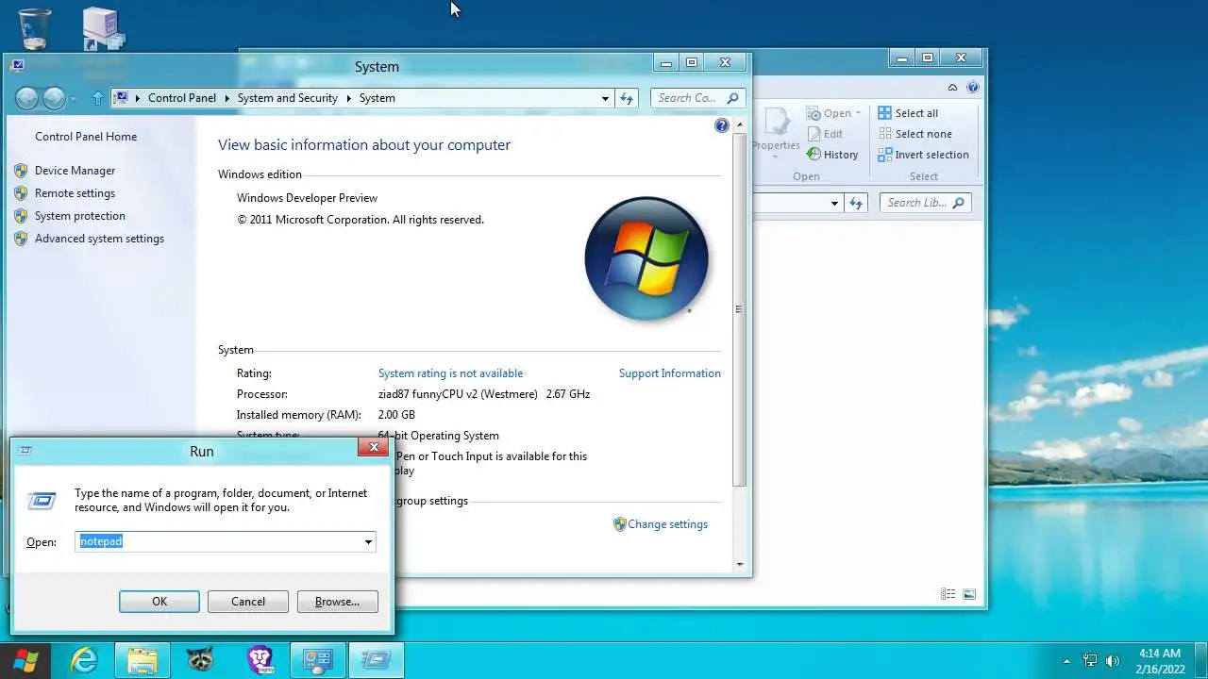Expand Explorer address bar dropdown arrow
The height and width of the screenshot is (679, 1208).
[834, 203]
